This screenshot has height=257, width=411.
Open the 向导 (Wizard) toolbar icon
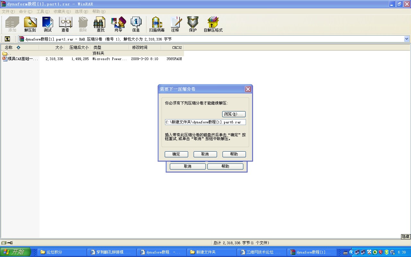pyautogui.click(x=118, y=24)
